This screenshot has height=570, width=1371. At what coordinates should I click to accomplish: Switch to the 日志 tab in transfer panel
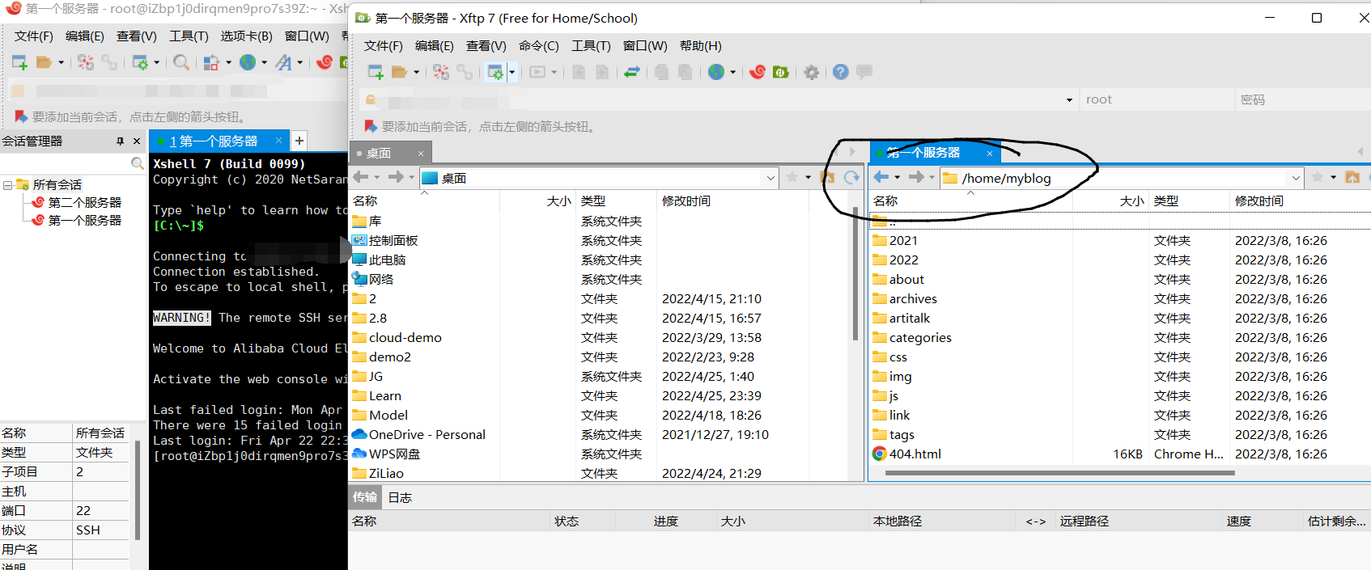400,497
